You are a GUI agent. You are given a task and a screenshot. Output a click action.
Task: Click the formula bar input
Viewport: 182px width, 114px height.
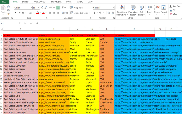click(x=111, y=23)
